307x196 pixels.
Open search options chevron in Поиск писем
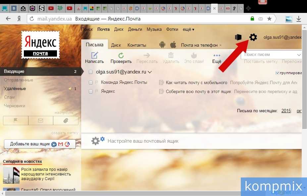click(x=299, y=55)
